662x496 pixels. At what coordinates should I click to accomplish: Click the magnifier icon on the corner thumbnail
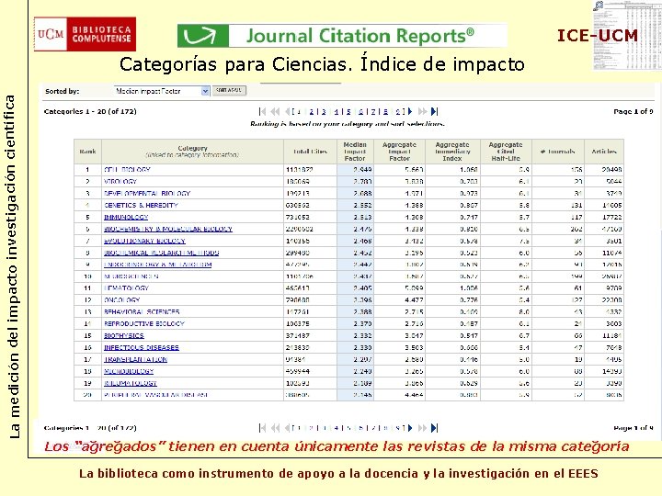coord(599,6)
